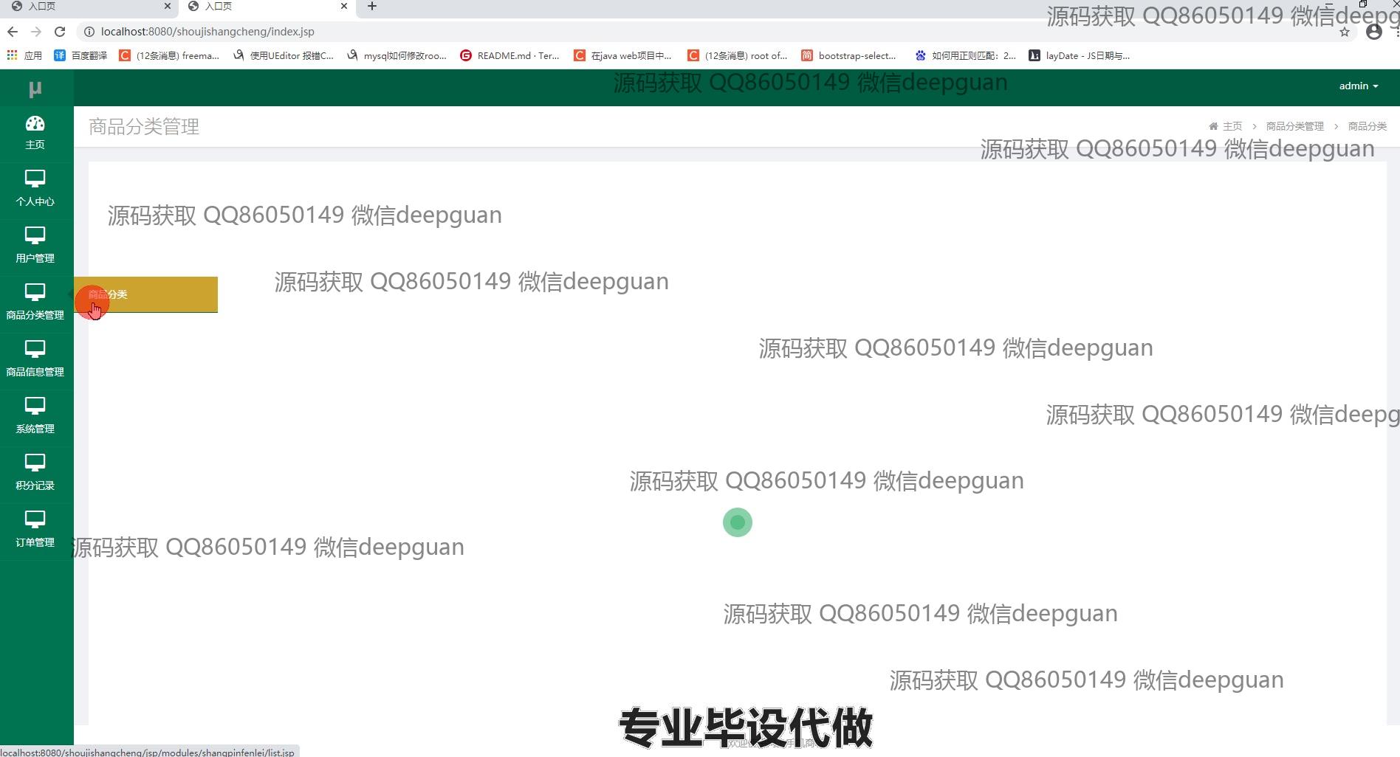1400x757 pixels.
Task: Reload the current page
Action: pyautogui.click(x=60, y=32)
